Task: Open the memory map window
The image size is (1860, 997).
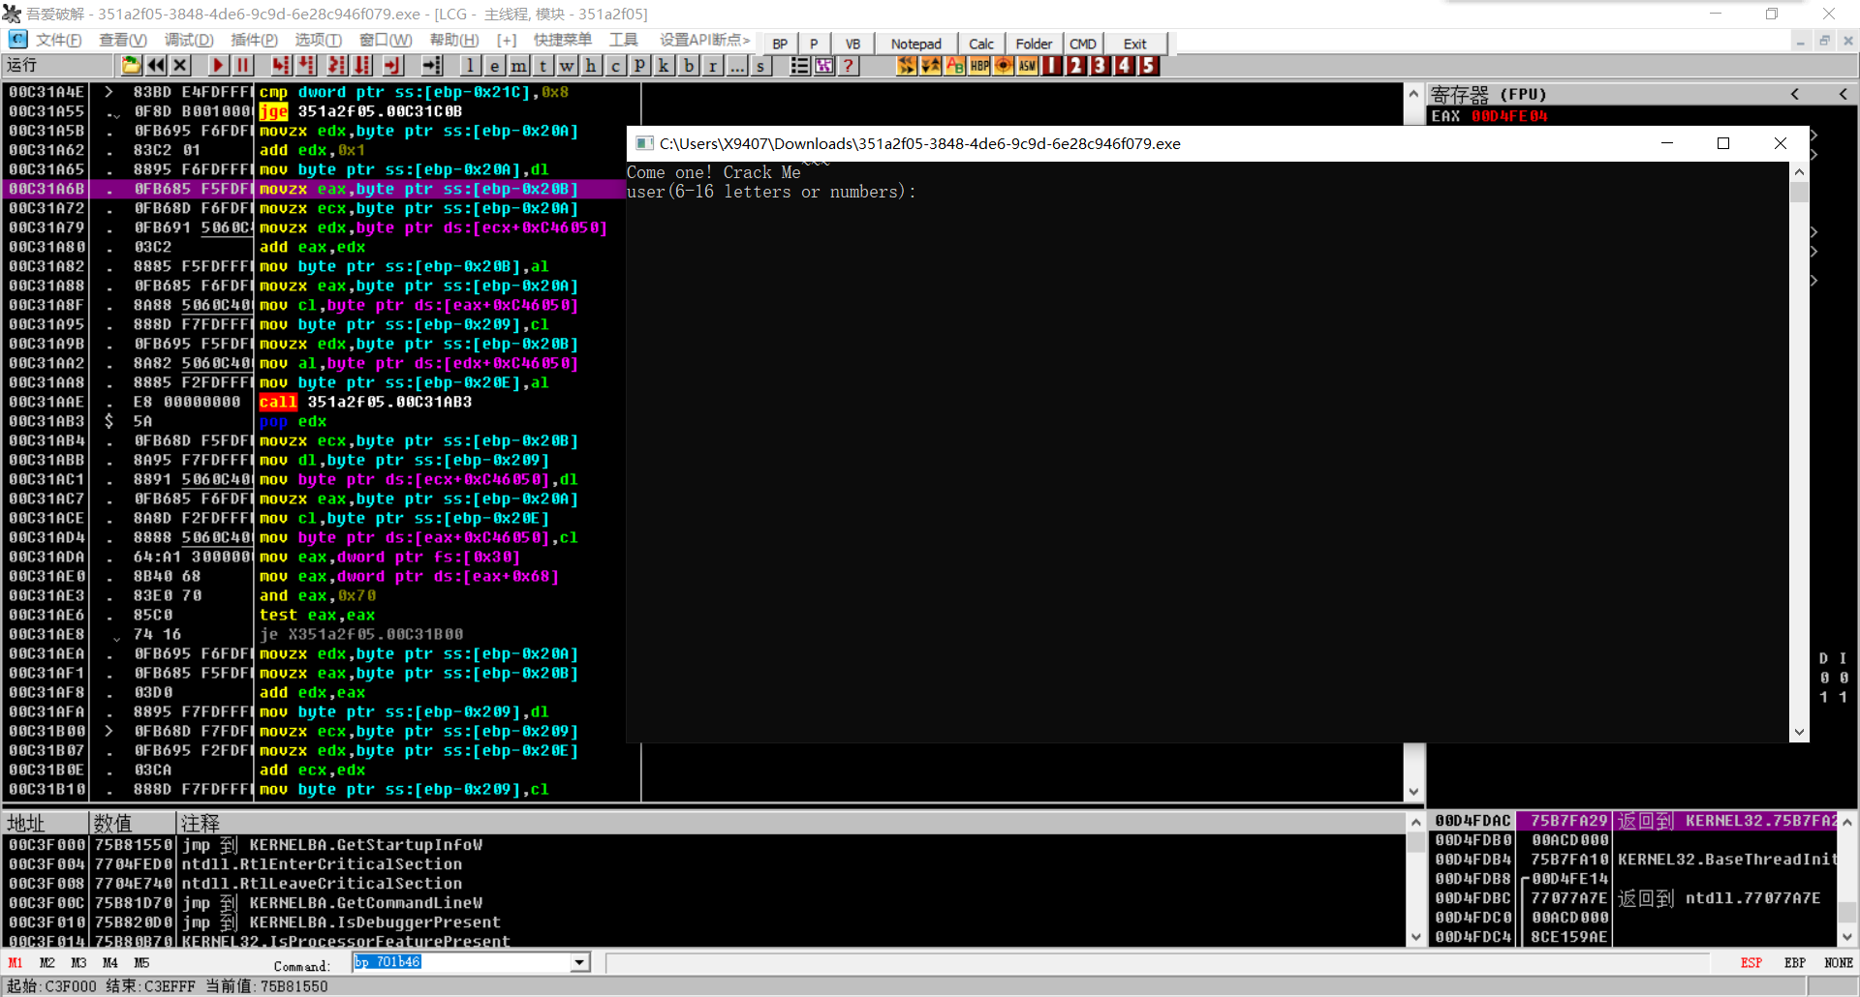Action: (x=518, y=65)
